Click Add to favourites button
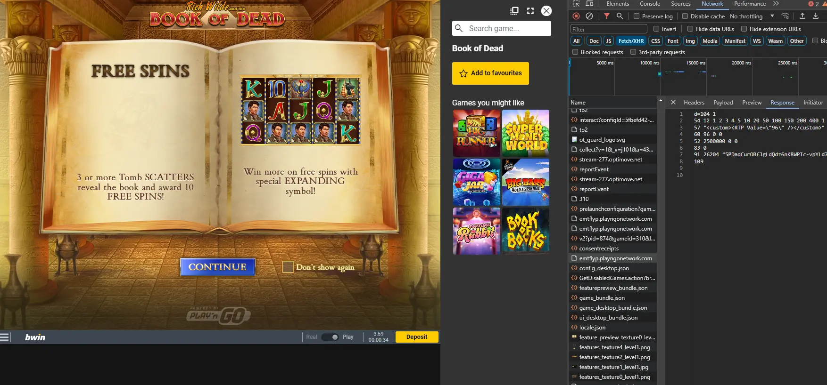827x385 pixels. (490, 73)
